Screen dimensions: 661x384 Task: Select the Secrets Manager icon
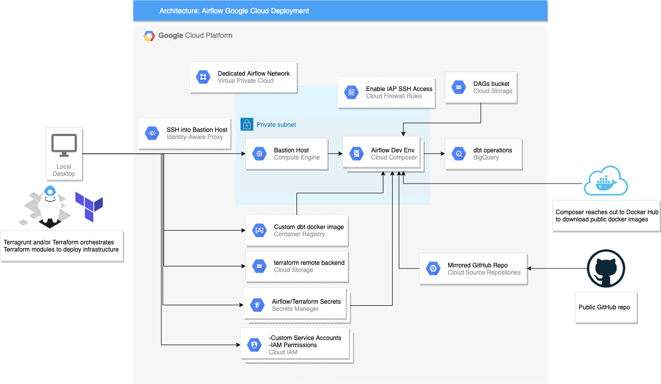257,305
